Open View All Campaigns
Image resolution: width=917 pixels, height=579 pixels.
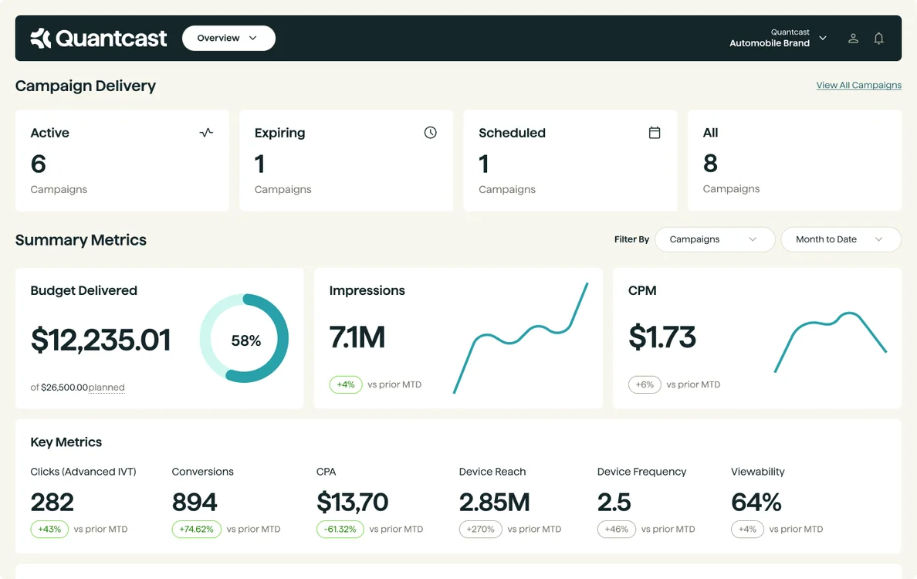(858, 85)
